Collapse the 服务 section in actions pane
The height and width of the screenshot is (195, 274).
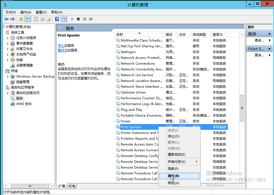[269, 34]
